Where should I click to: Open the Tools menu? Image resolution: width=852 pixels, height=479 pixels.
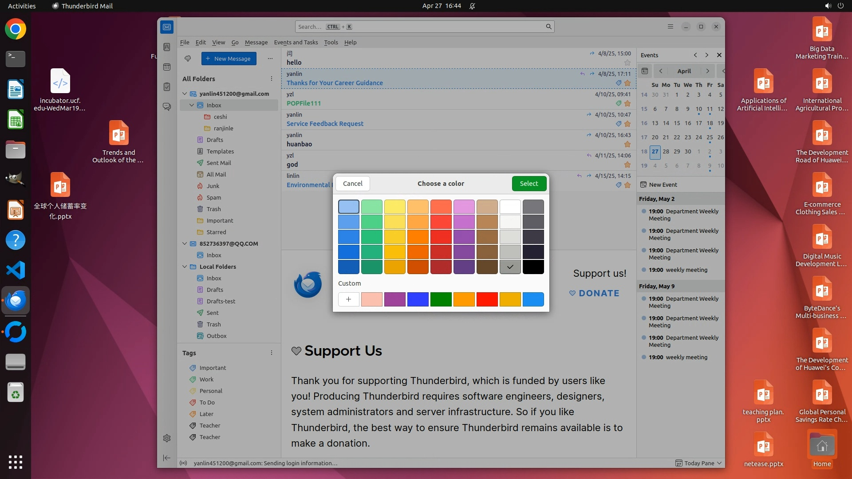click(x=331, y=42)
